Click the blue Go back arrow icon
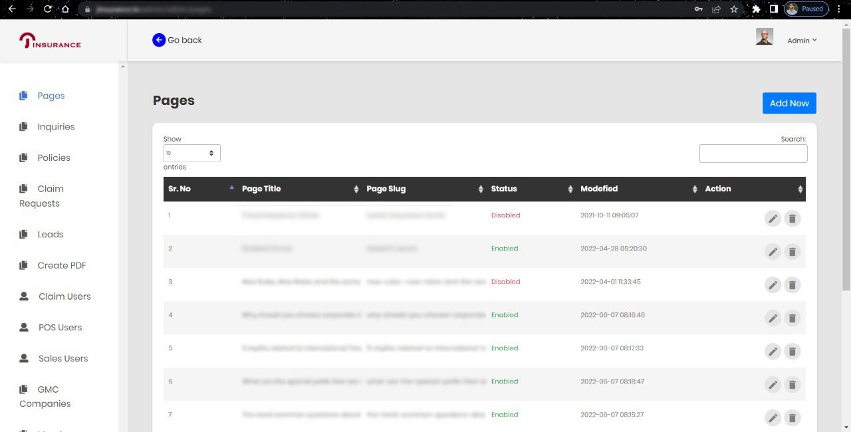Viewport: 851px width, 432px height. pos(159,40)
